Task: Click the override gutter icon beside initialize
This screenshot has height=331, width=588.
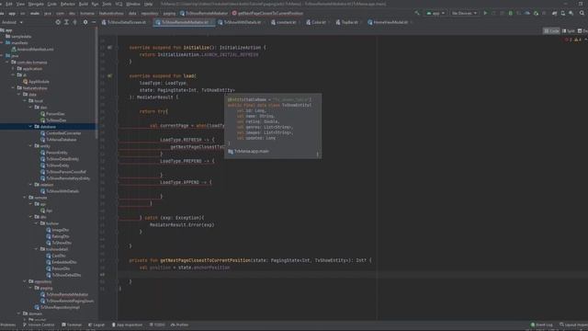Action: [109, 48]
